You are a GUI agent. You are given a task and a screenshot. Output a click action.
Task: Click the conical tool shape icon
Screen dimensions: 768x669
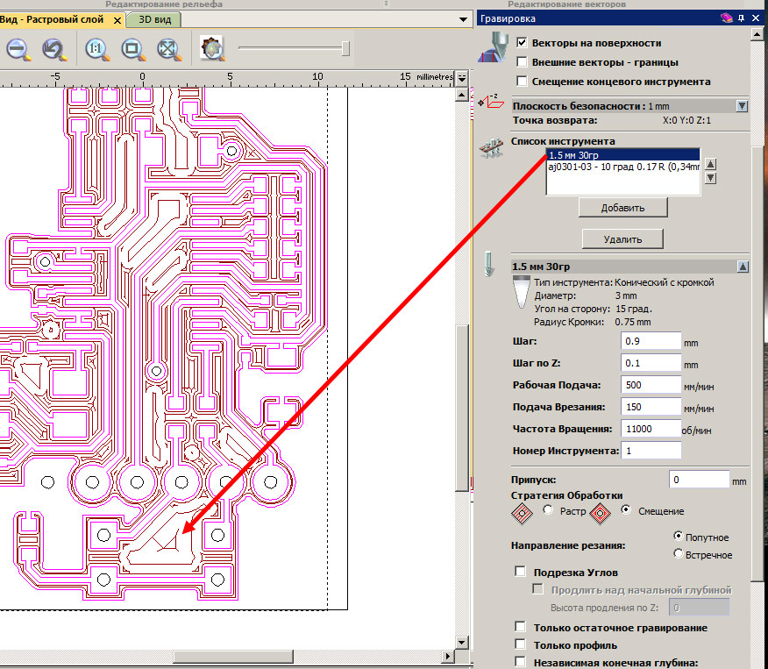click(x=521, y=292)
